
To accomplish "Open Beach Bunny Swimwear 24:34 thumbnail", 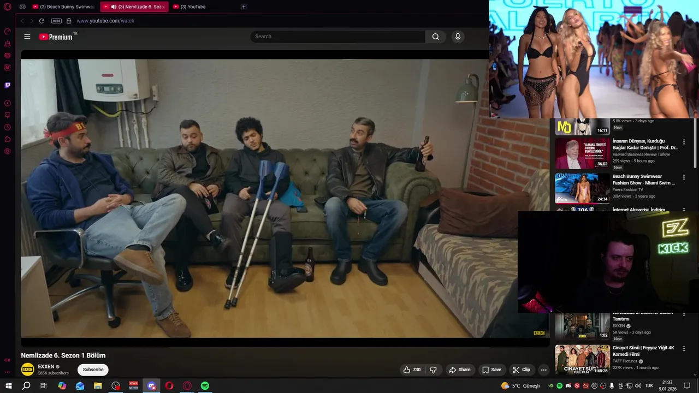I will tap(582, 188).
